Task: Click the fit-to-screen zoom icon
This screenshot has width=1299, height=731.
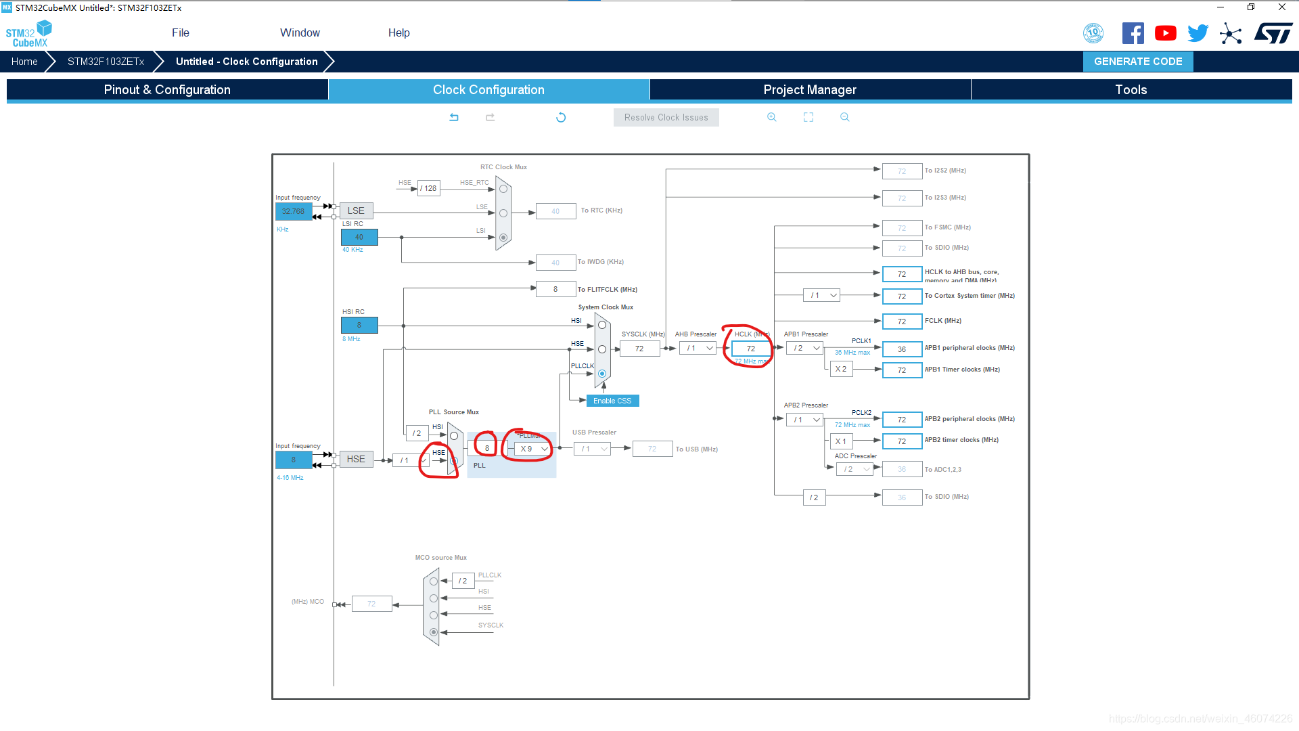Action: [x=808, y=117]
